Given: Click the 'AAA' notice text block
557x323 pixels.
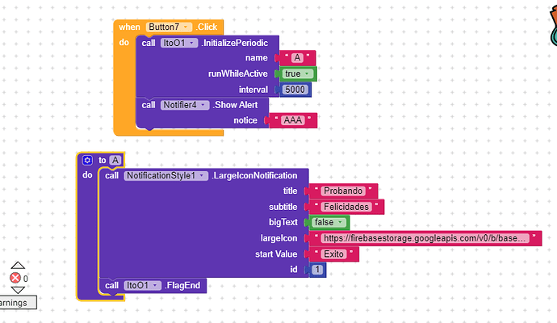Looking at the screenshot, I should coord(292,120).
